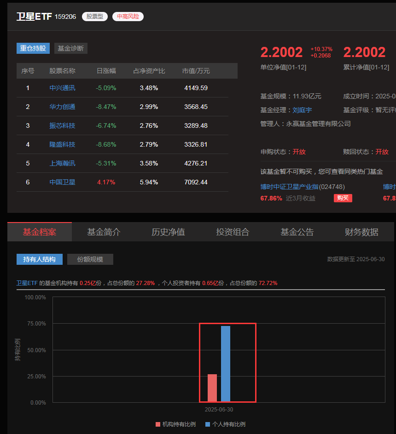Click the +10.37% change value
Viewport: 396px width, 434px height.
[321, 49]
